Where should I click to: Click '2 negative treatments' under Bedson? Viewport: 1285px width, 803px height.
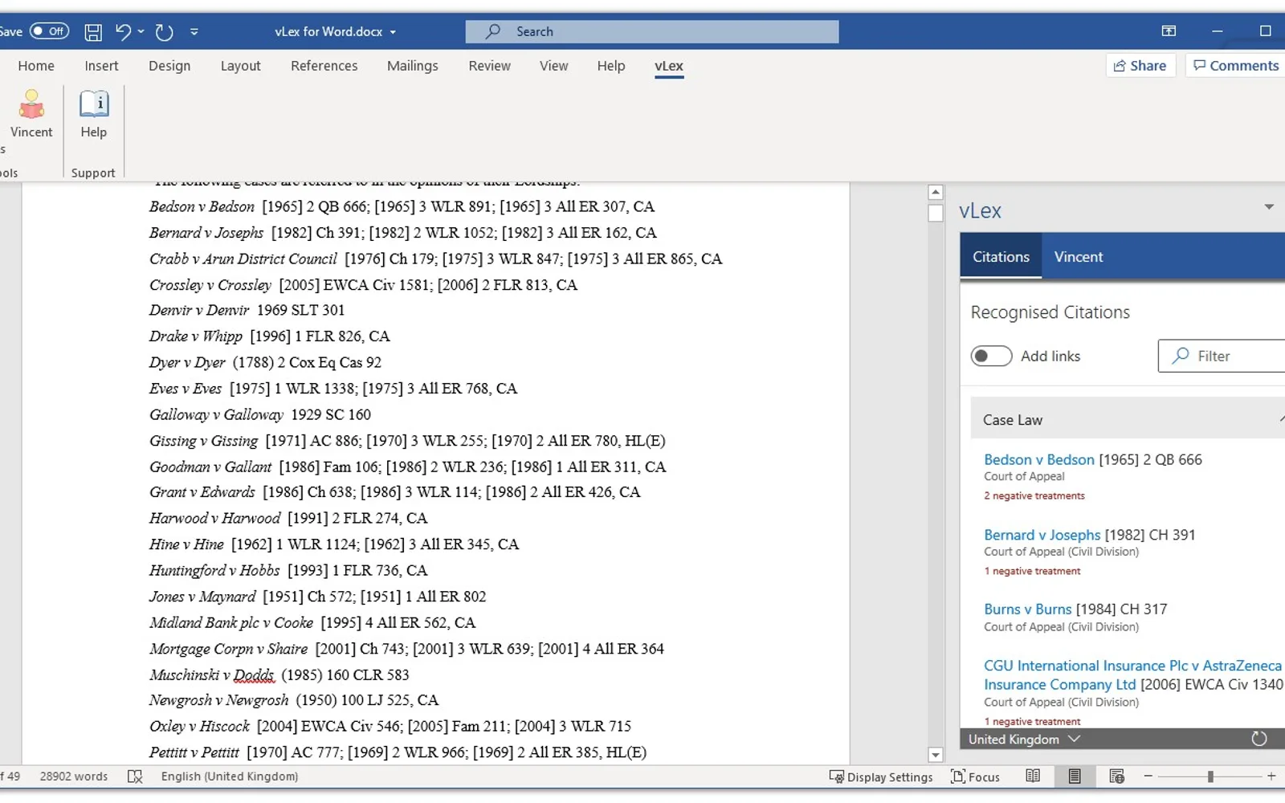point(1034,496)
